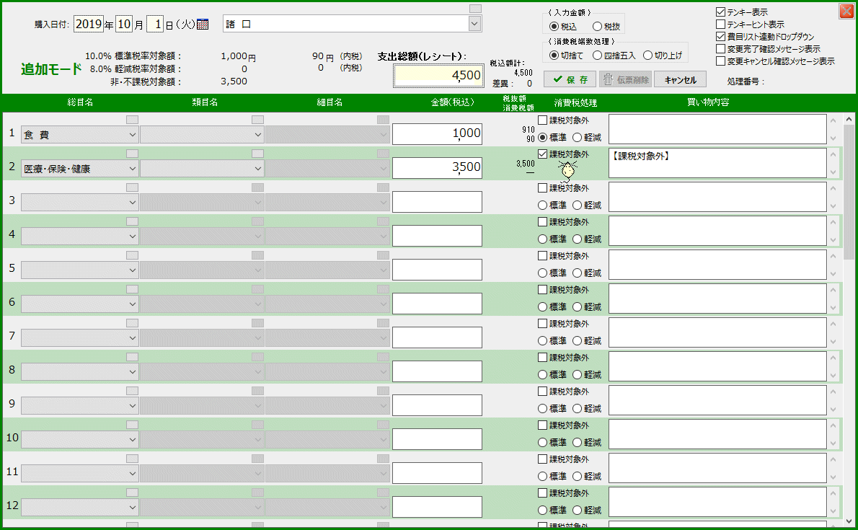
Task: Click row 1 amount field showing 1000
Action: point(437,133)
